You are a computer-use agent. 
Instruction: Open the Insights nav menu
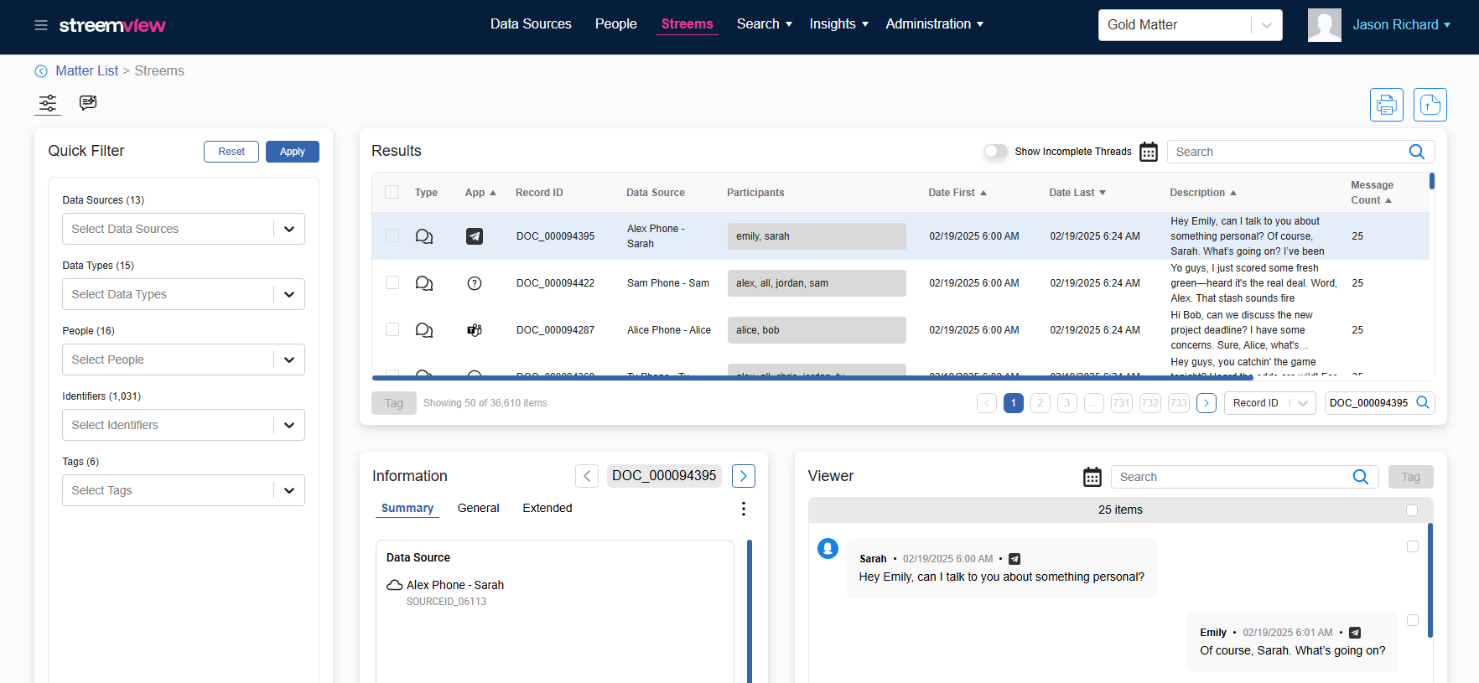point(838,24)
